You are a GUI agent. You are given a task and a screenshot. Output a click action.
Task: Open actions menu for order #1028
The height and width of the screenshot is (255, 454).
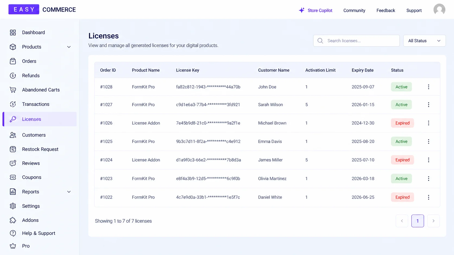428,87
